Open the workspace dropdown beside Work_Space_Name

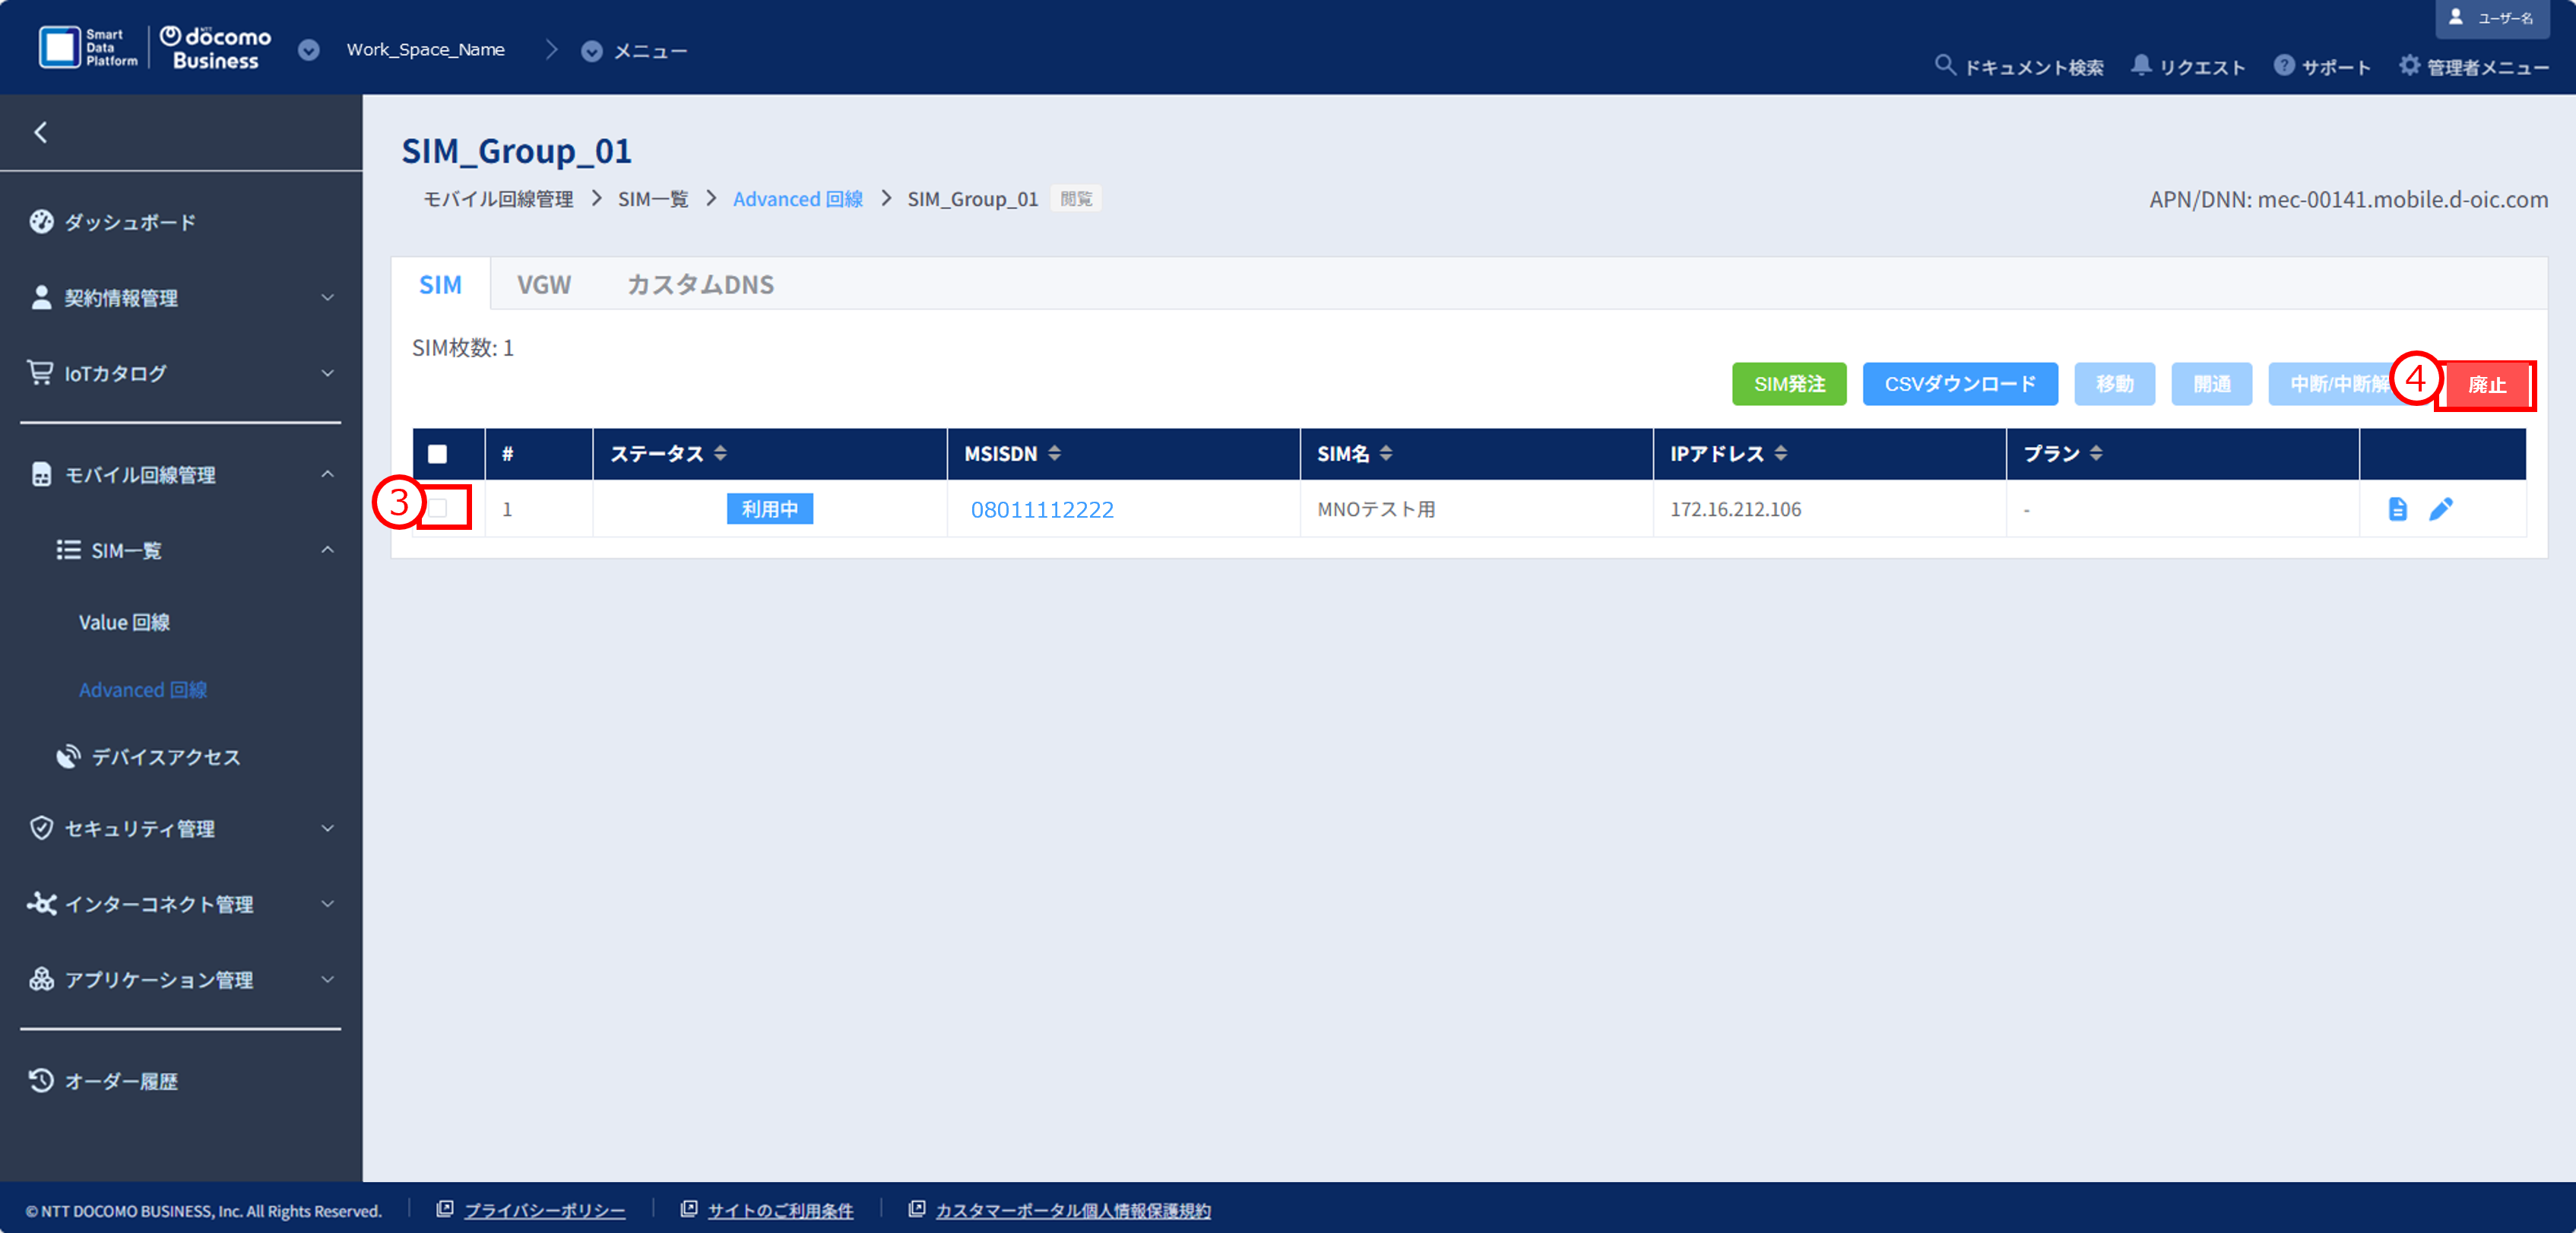[x=309, y=50]
